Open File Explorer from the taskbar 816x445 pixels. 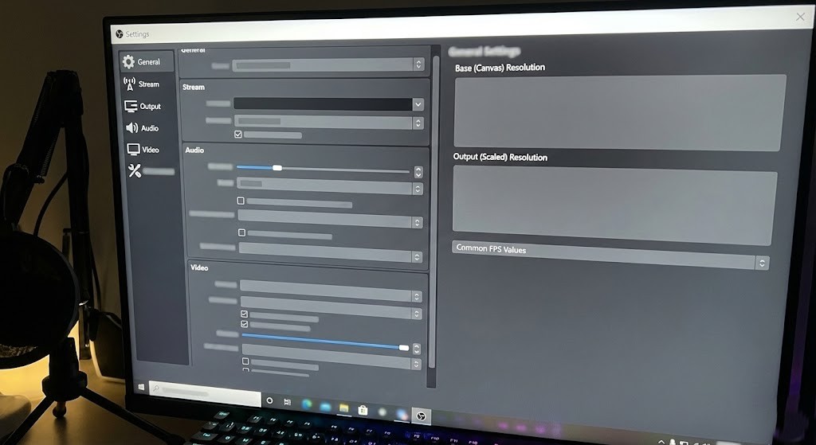click(344, 408)
